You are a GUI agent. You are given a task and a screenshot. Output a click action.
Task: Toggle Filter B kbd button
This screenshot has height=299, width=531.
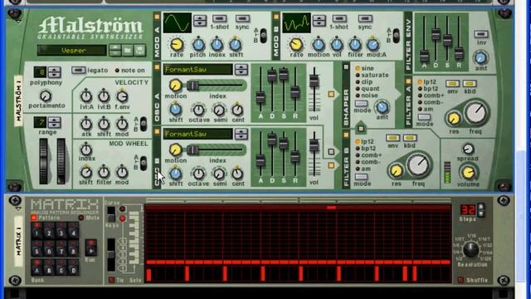pyautogui.click(x=409, y=138)
